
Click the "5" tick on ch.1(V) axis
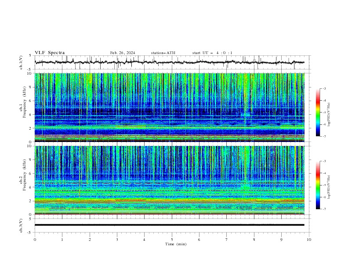point(31,56)
